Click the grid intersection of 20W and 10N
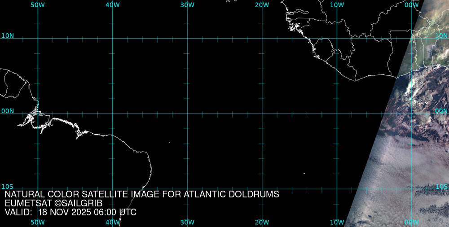This screenshot has height=227, width=449. (262, 39)
